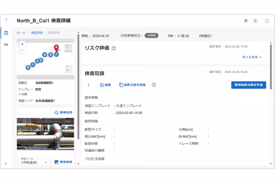The width and height of the screenshot is (275, 183).
Task: Zoom in on the drawing map
Action: [x=22, y=44]
